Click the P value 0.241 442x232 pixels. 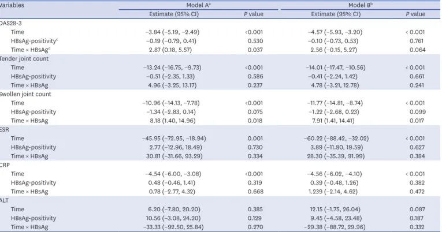pos(417,85)
